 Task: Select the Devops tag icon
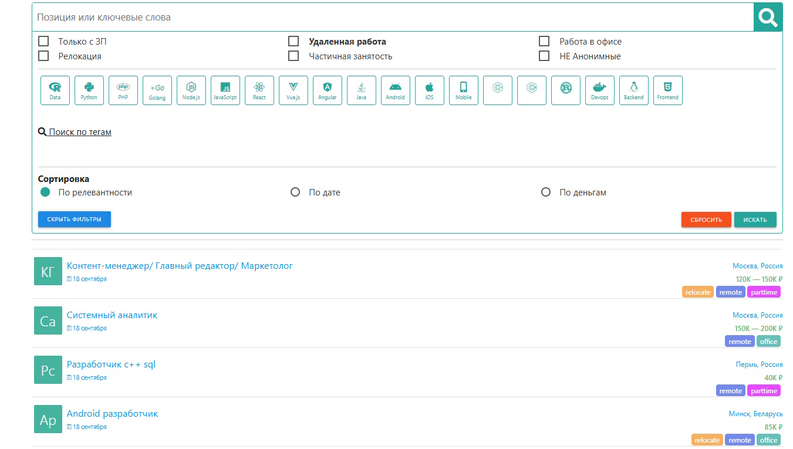(x=600, y=90)
